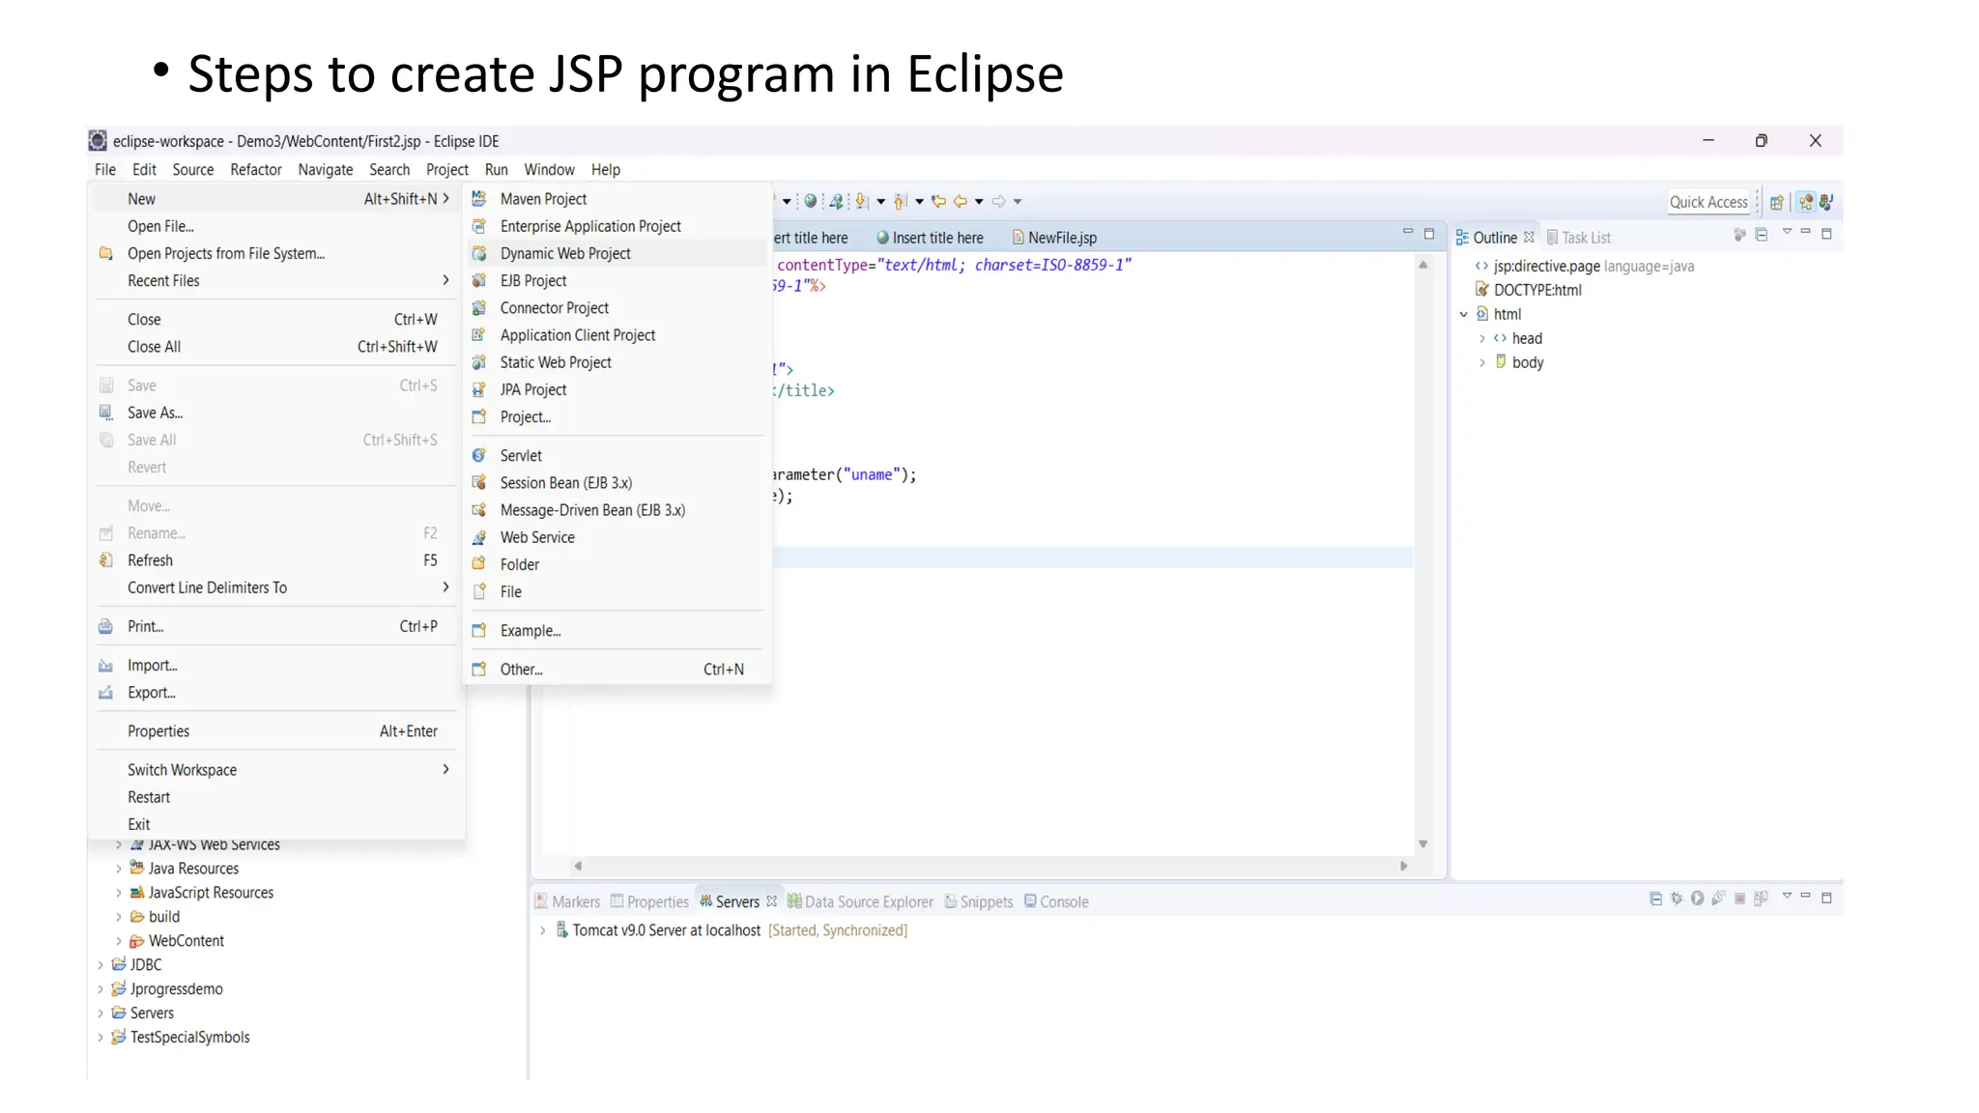
Task: Click the Export... icon
Action: coord(106,693)
